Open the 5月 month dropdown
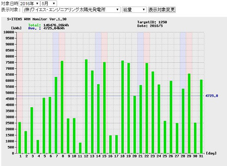This screenshot has width=227, height=166. (x=48, y=3)
